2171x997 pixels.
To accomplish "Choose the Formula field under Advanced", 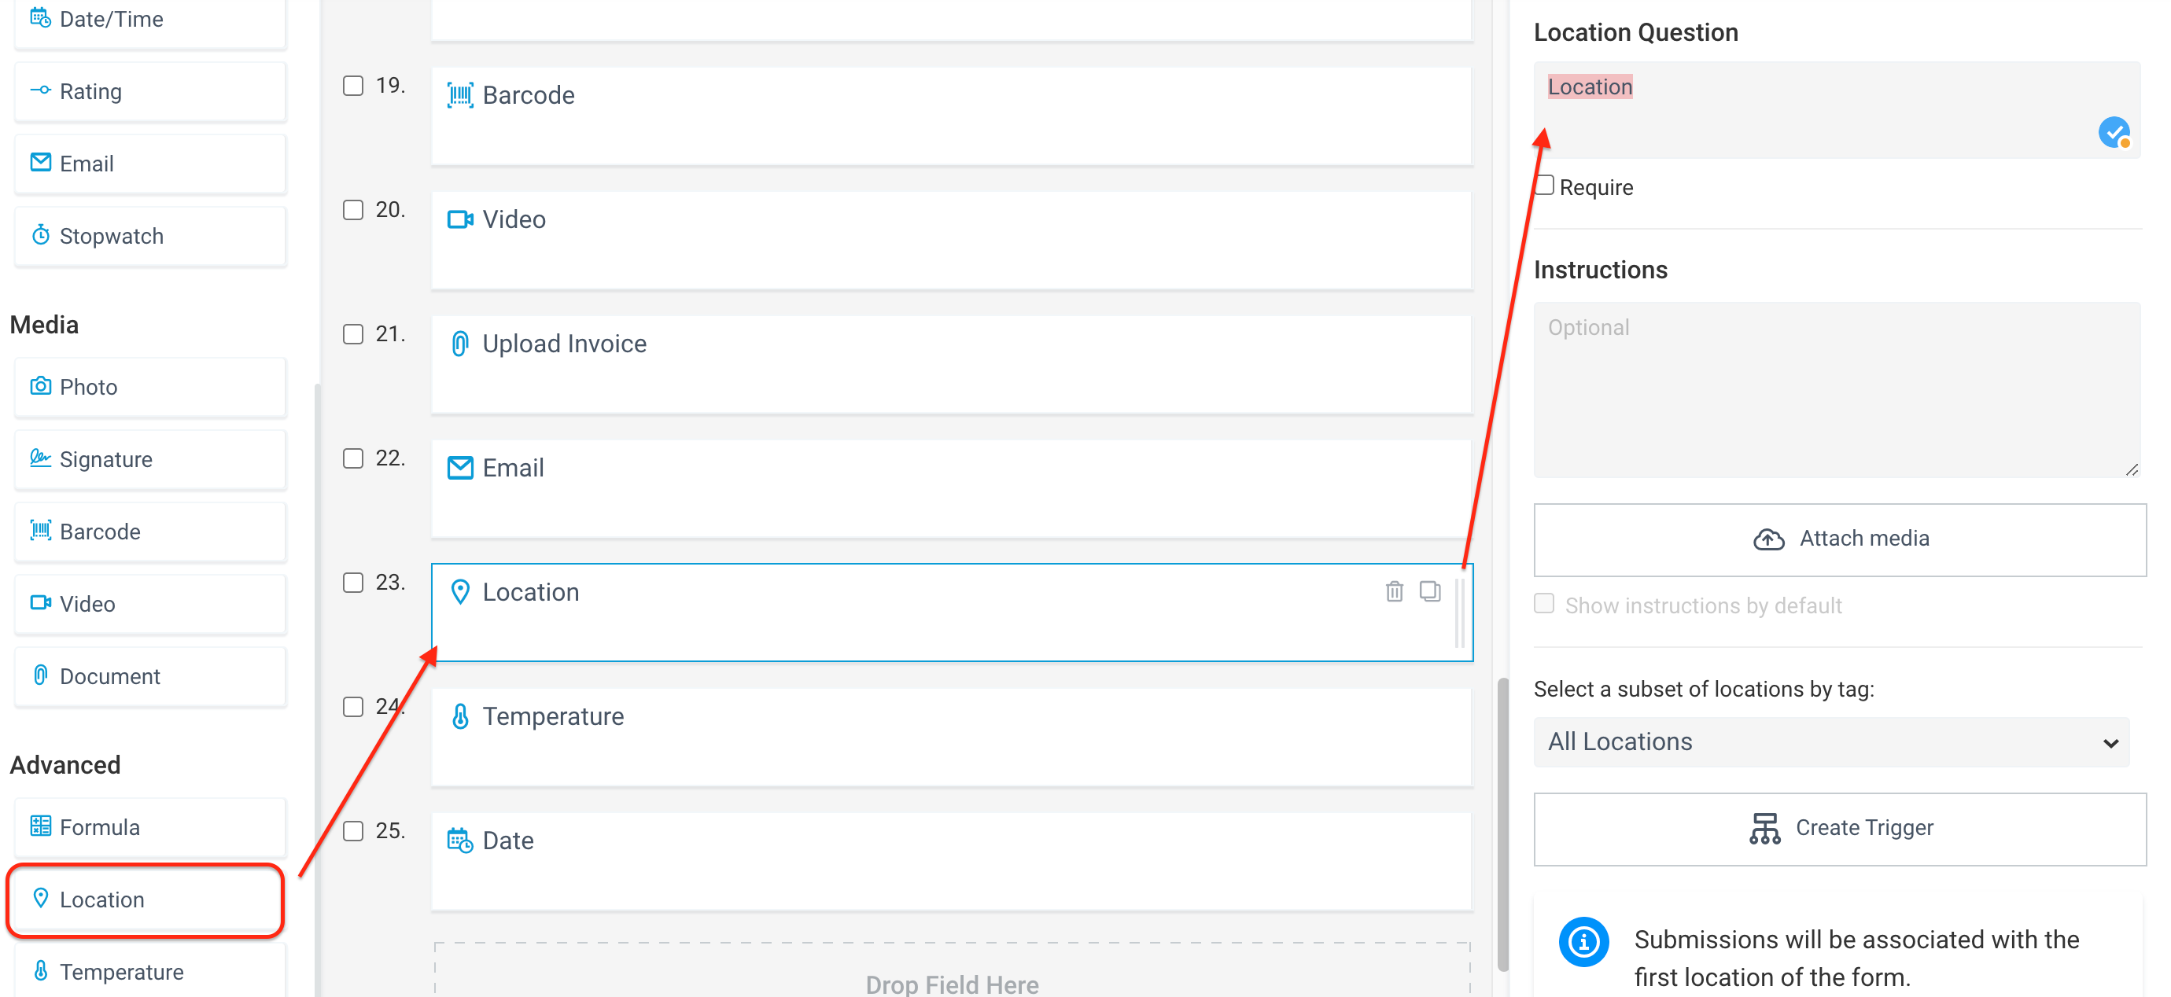I will 150,826.
